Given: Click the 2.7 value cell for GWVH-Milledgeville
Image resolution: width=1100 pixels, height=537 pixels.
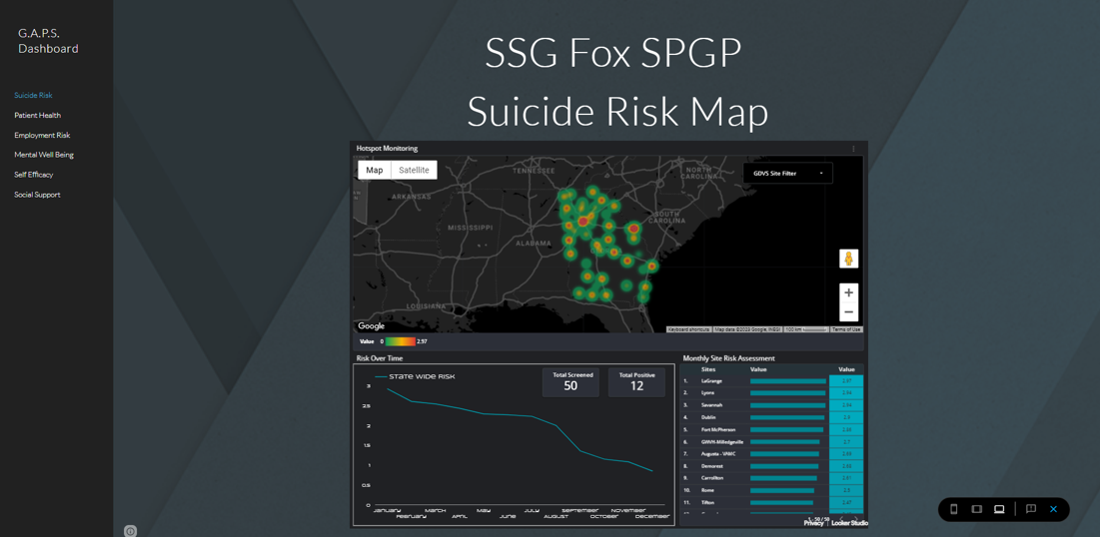Looking at the screenshot, I should [x=846, y=441].
